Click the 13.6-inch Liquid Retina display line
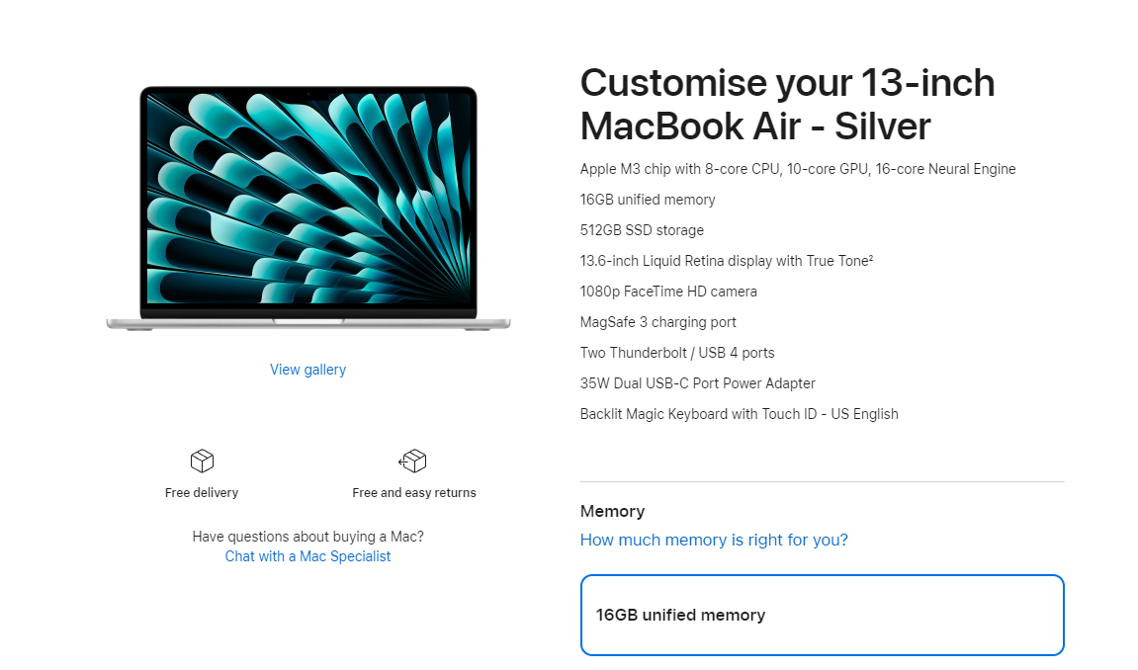 click(x=727, y=261)
